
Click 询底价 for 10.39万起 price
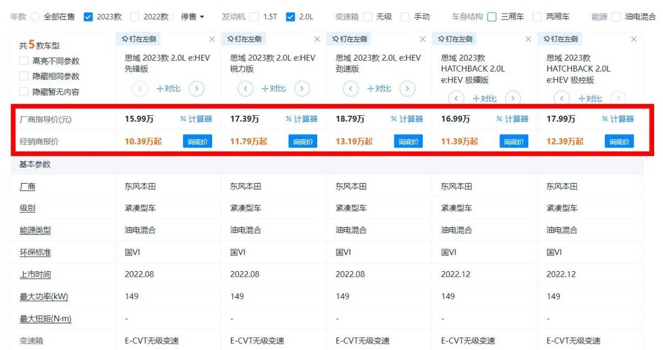(197, 142)
